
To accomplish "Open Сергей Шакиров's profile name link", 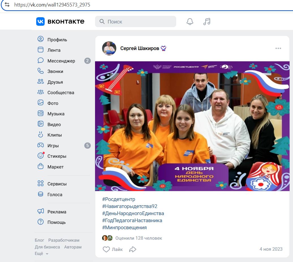I will tap(140, 48).
